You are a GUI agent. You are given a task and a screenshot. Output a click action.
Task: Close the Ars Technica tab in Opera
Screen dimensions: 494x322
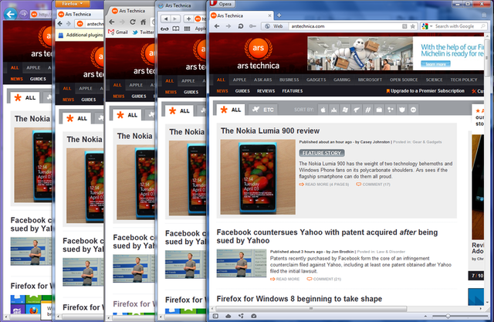click(269, 15)
